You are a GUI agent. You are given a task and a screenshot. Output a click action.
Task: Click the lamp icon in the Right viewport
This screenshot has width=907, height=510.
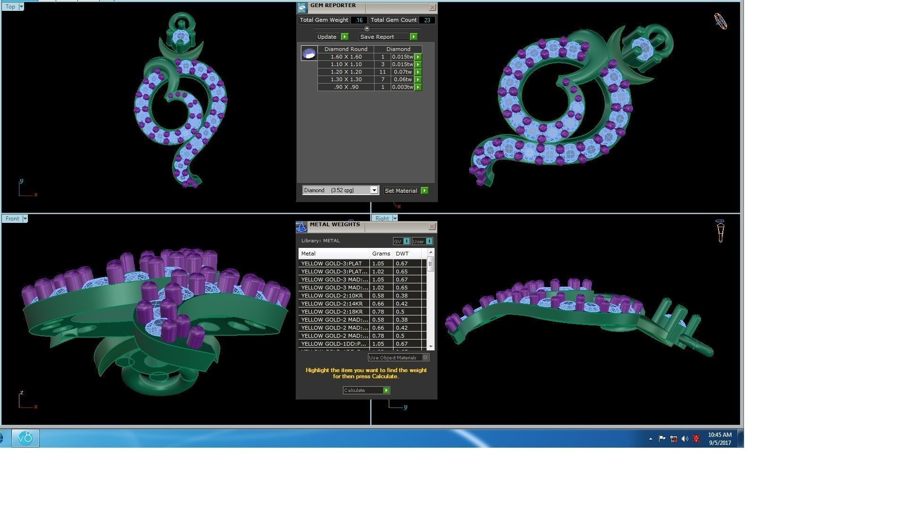tap(720, 231)
